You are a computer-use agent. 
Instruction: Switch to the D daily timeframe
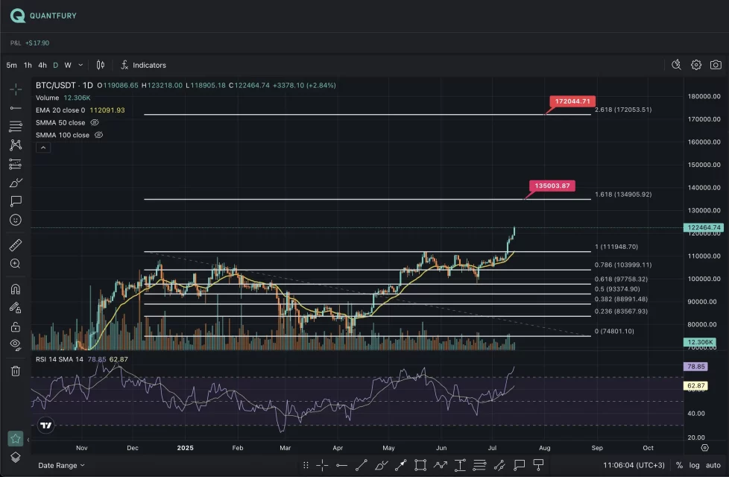pos(55,65)
